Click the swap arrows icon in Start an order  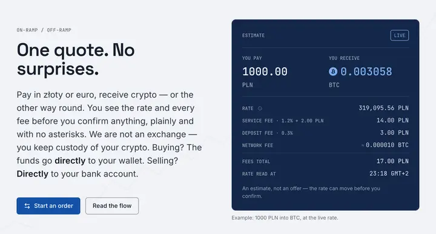point(27,206)
